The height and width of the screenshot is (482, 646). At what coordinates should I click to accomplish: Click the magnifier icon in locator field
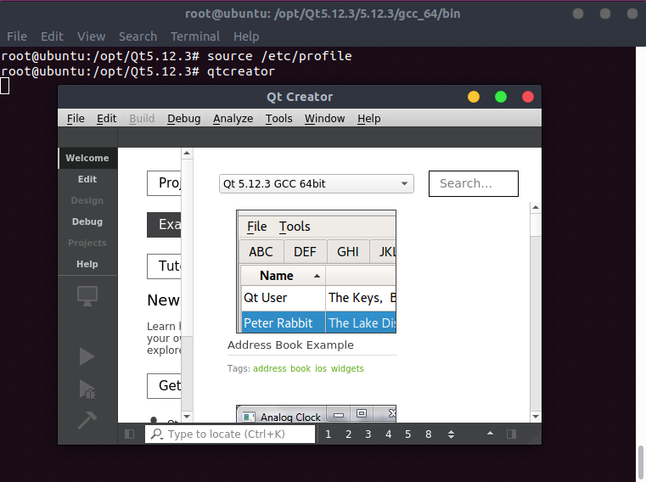[x=156, y=434]
